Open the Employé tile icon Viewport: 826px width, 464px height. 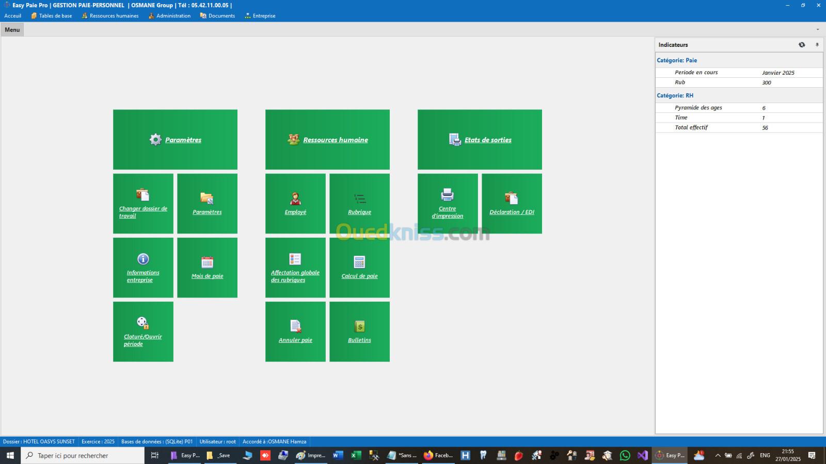coord(295,198)
